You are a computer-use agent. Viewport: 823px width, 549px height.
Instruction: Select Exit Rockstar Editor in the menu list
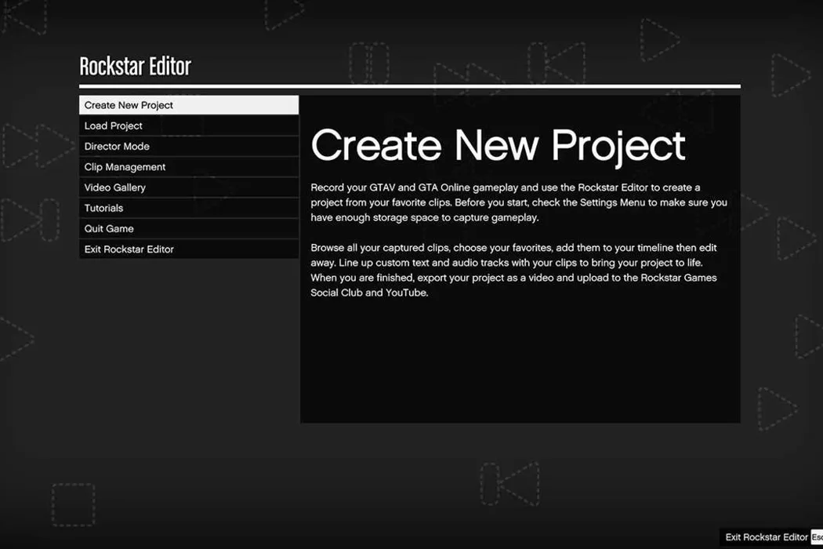click(188, 249)
